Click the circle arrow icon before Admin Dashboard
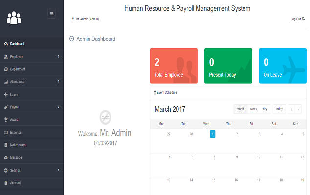 [x=71, y=39]
